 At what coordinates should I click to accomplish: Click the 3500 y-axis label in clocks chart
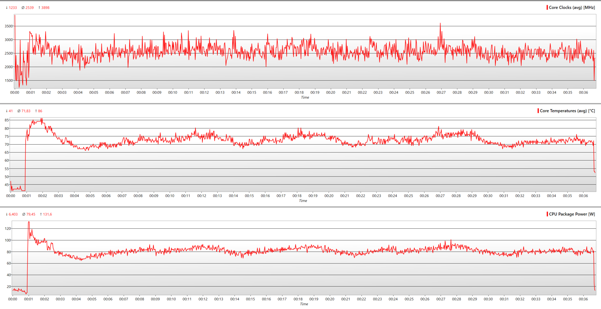(x=9, y=26)
